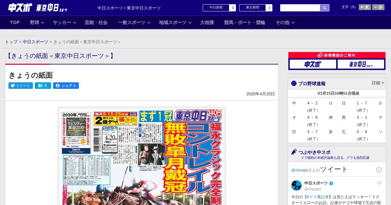Click the 中日スポーツ Twitter avatar
This screenshot has height=205, width=391.
tap(297, 185)
